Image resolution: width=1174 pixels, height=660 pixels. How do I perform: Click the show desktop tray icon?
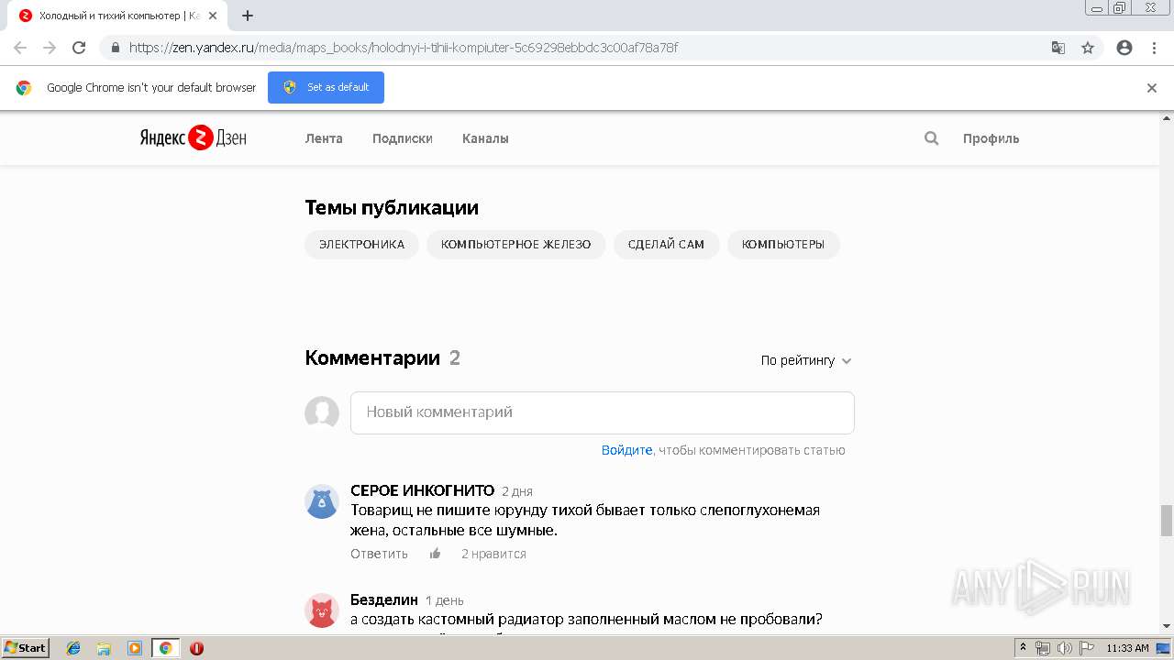pyautogui.click(x=1163, y=648)
